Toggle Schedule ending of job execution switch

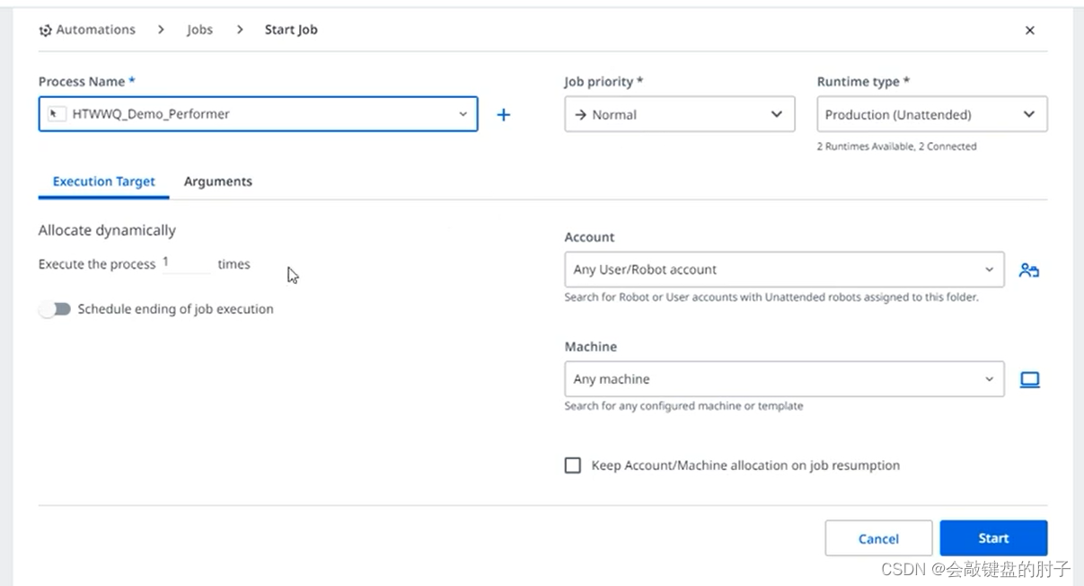pos(55,309)
